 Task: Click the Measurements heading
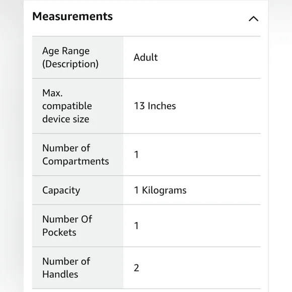(72, 17)
